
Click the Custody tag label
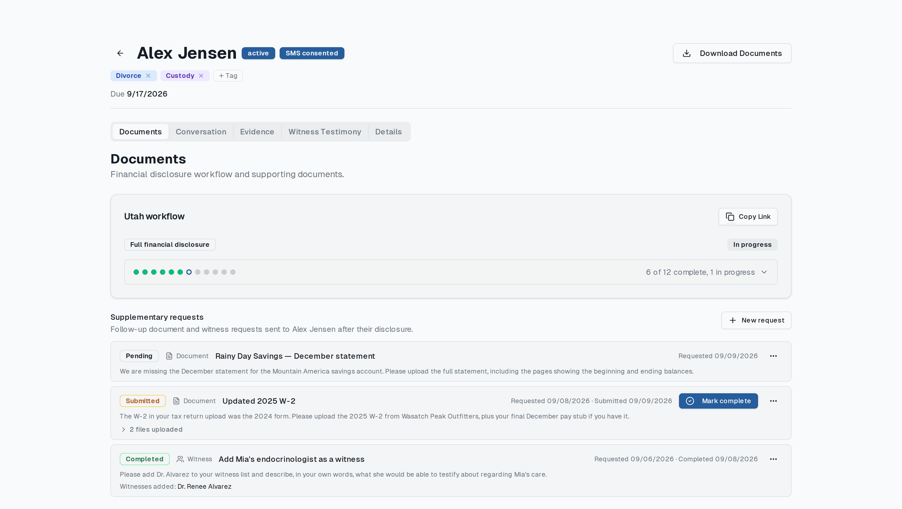pos(180,75)
